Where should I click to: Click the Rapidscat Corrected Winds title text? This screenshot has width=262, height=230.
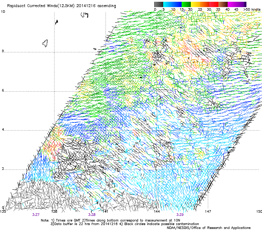click(x=61, y=6)
